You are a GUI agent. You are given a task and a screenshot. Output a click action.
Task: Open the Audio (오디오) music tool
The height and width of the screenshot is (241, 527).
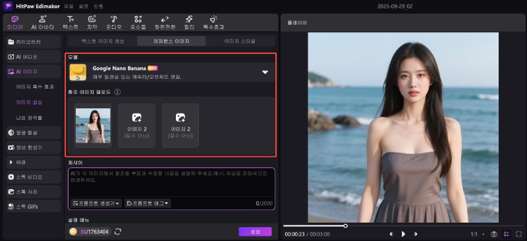point(113,23)
